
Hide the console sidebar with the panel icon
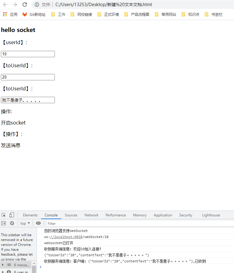(x=3, y=223)
